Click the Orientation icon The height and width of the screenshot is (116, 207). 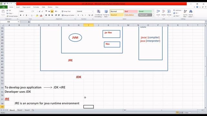pos(56,11)
